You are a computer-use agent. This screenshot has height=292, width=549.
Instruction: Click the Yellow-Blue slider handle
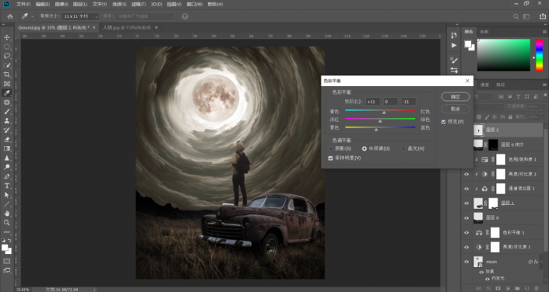pos(376,130)
